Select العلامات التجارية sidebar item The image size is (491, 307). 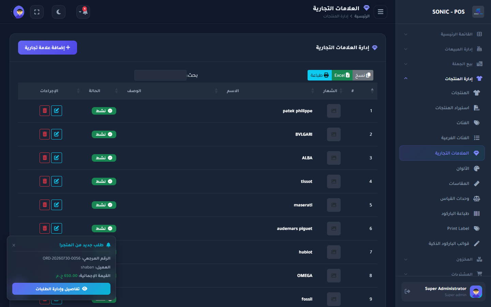point(442,153)
